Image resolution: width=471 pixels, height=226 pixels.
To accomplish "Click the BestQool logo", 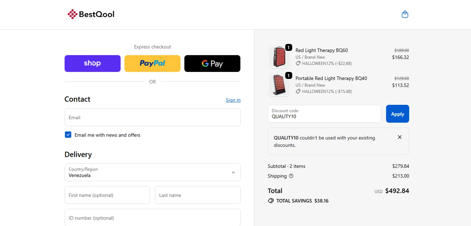I will tap(91, 14).
